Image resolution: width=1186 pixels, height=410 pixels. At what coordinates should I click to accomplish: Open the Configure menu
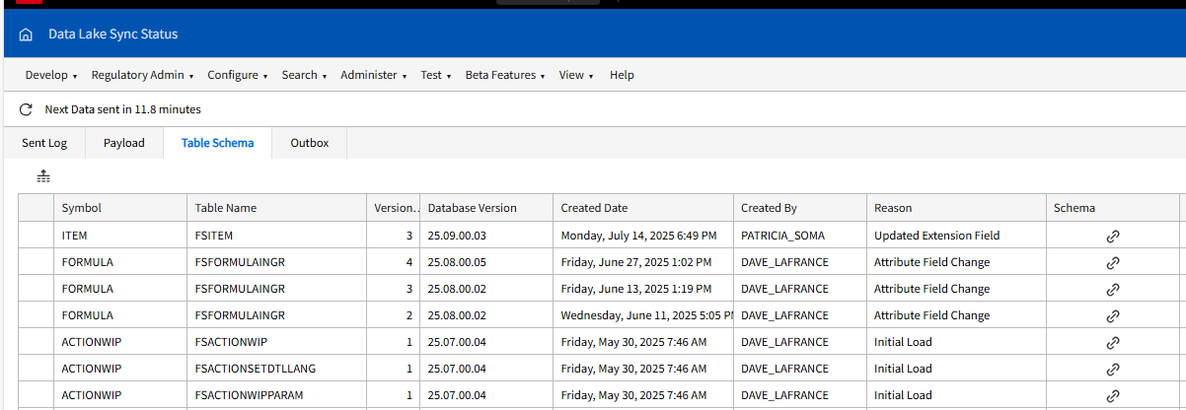[238, 75]
